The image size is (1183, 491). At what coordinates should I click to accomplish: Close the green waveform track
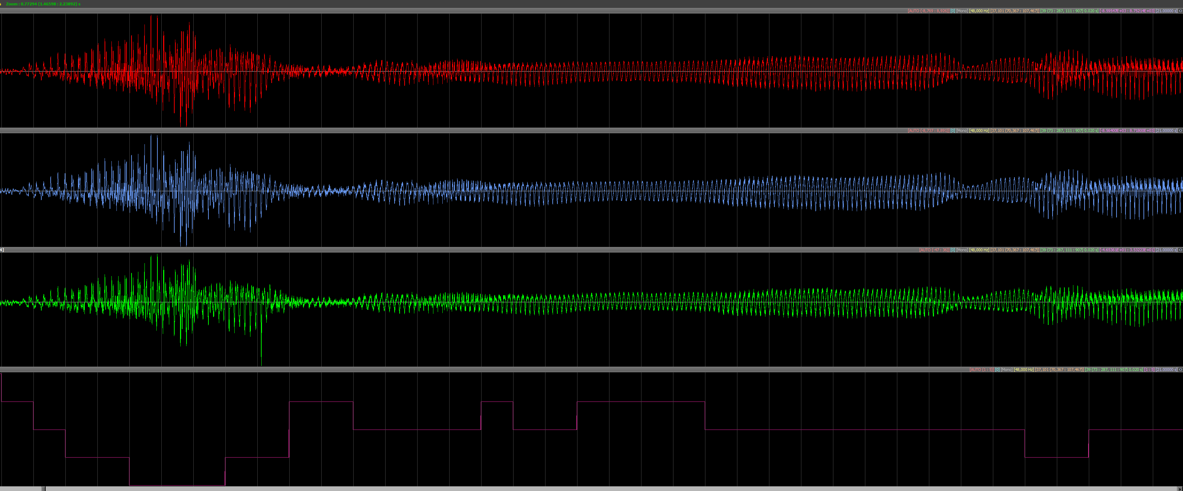point(1180,250)
